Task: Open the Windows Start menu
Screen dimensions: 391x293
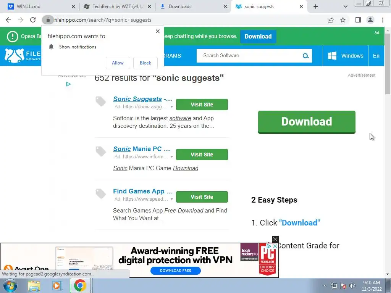Action: (x=10, y=285)
